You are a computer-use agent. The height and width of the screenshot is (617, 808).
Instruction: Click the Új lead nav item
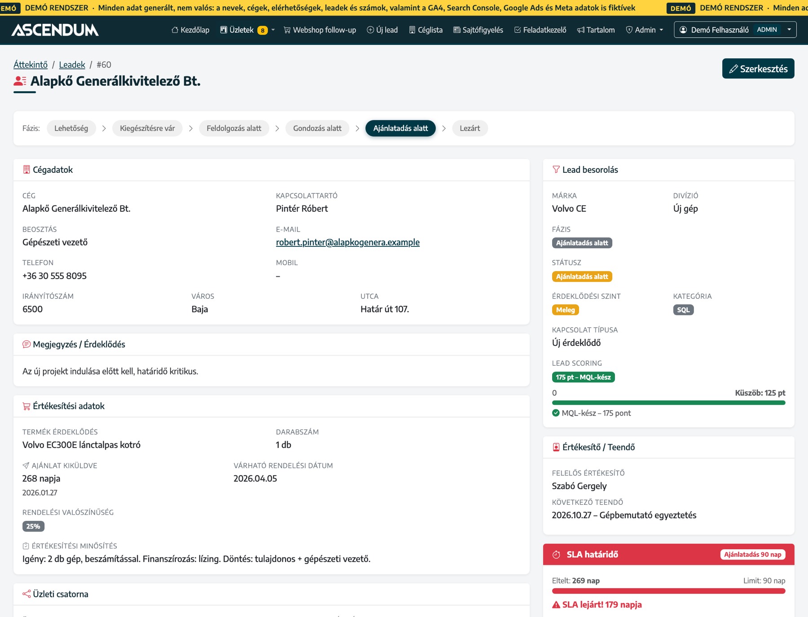[382, 30]
